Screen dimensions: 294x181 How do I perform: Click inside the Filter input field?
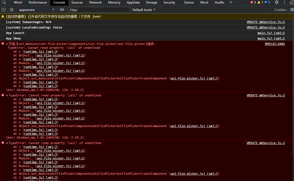tap(99, 9)
